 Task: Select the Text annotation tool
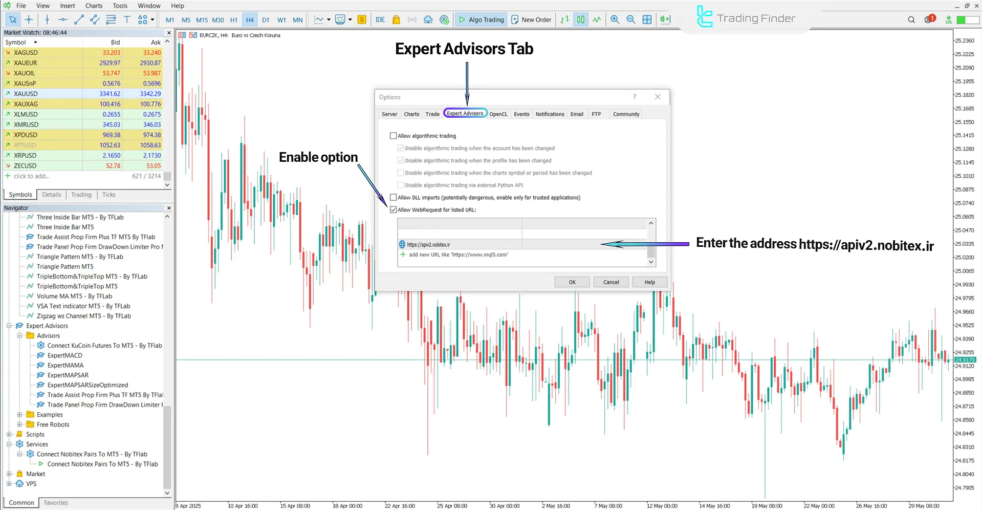click(x=127, y=19)
